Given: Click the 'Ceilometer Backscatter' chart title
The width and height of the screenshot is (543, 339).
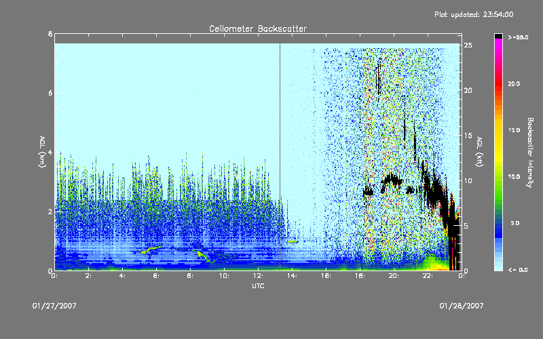Looking at the screenshot, I should click(x=258, y=28).
